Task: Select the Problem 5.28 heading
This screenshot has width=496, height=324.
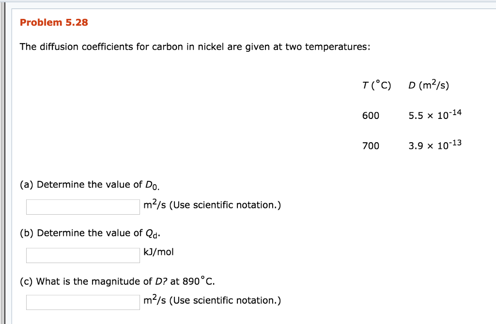Action: coord(54,22)
